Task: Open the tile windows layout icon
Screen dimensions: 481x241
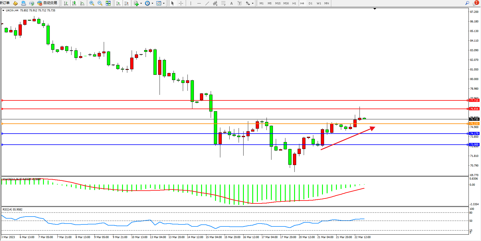Action: coord(108,3)
